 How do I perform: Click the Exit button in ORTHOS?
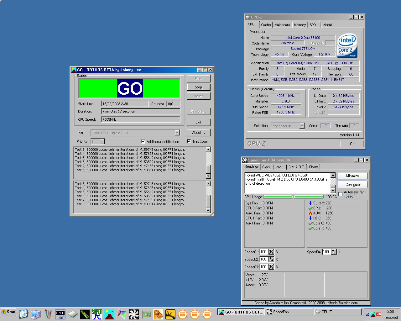[198, 122]
